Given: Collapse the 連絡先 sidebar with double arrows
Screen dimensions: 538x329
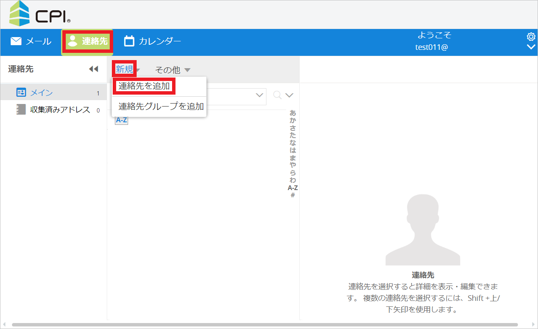Looking at the screenshot, I should point(94,69).
